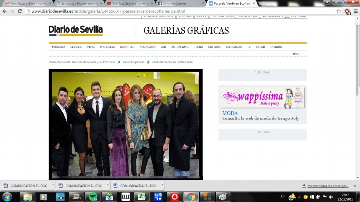This screenshot has width=360, height=202.
Task: Open the HP application in the taskbar
Action: pos(109,197)
